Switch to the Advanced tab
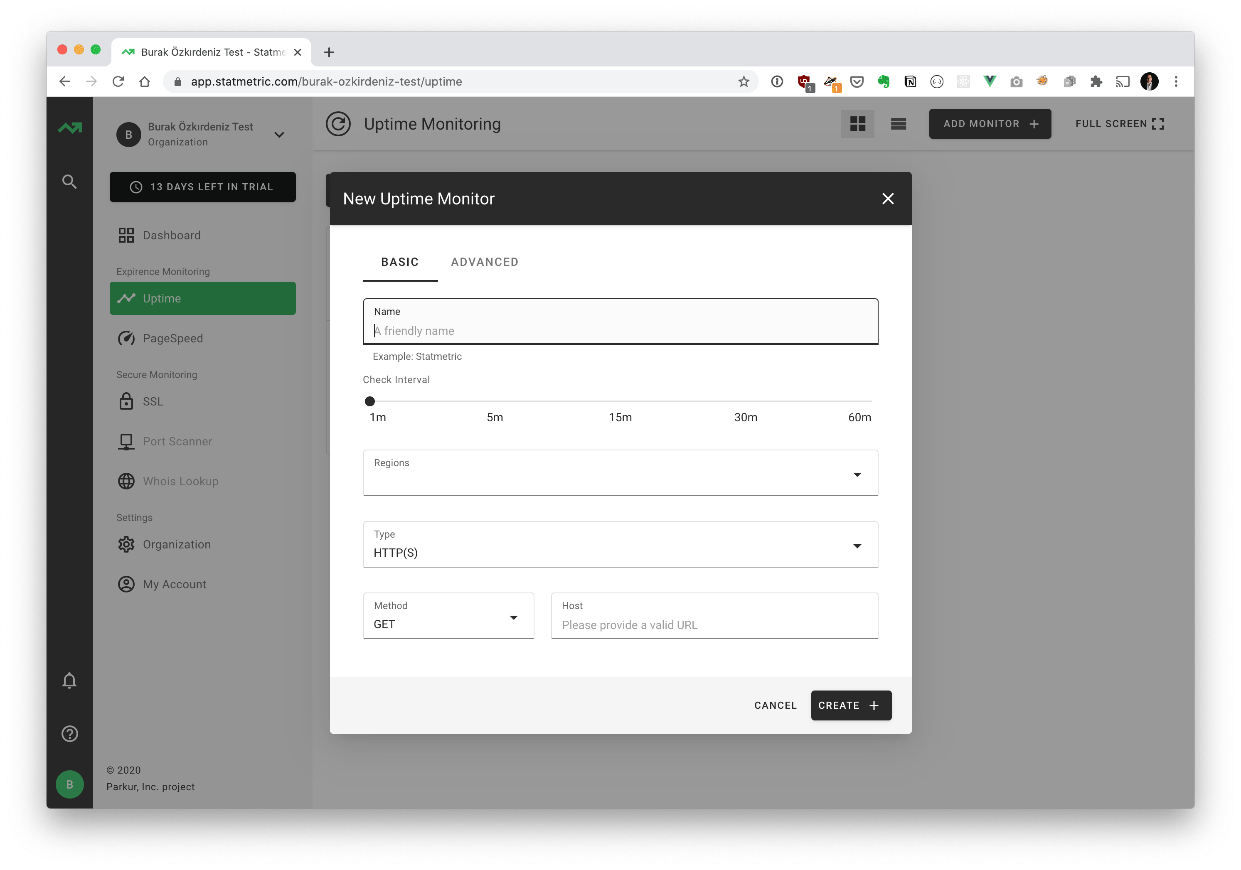 point(484,262)
